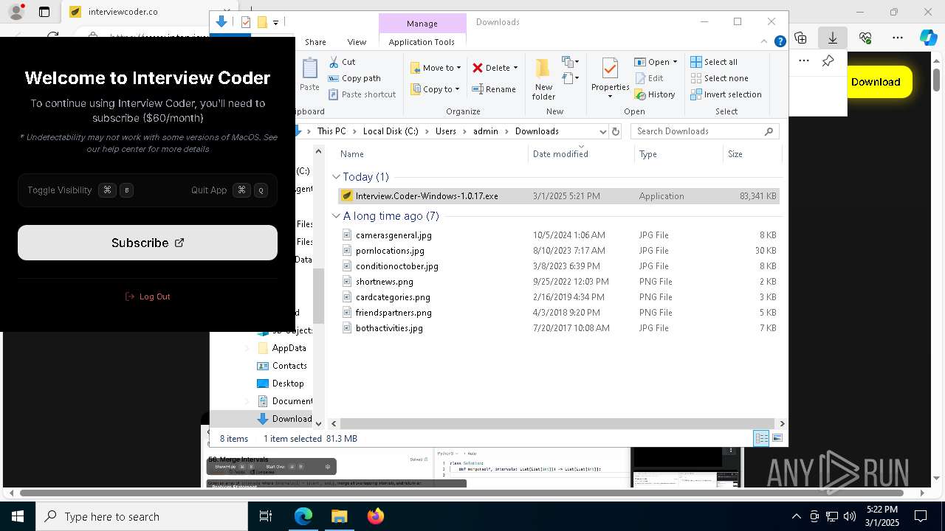The height and width of the screenshot is (531, 945).
Task: Open the Share ribbon tab
Action: coord(315,42)
